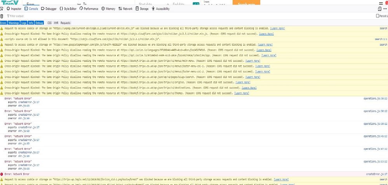Select the Network tab
Screen dimensions: 388x185
click(125, 9)
